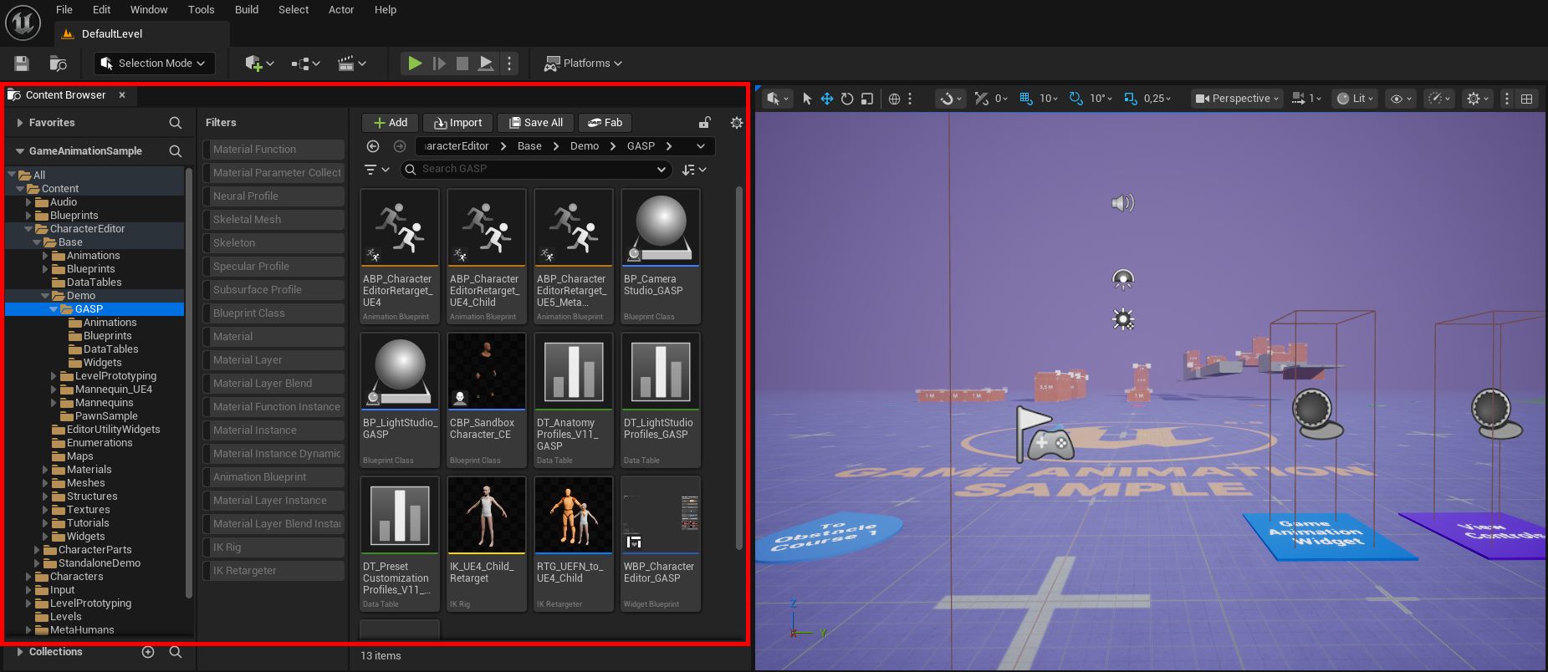
Task: Click the Search GASP input field
Action: (536, 170)
